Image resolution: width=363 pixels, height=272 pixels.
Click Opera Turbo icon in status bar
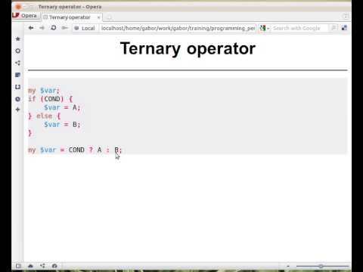[x=54, y=266]
